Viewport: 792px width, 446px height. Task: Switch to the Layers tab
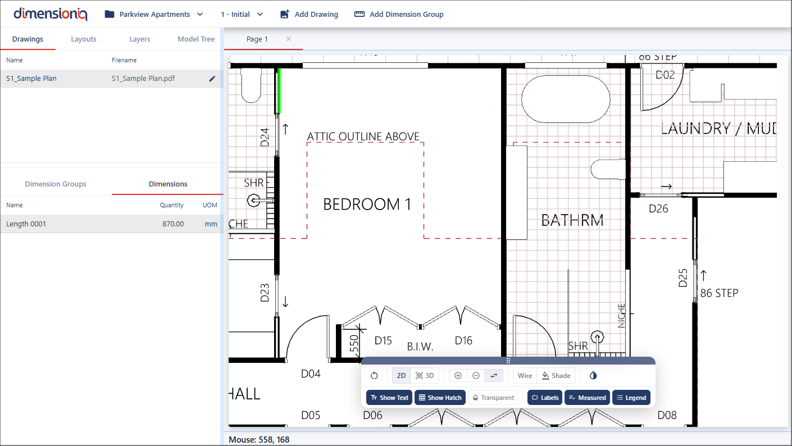point(140,39)
